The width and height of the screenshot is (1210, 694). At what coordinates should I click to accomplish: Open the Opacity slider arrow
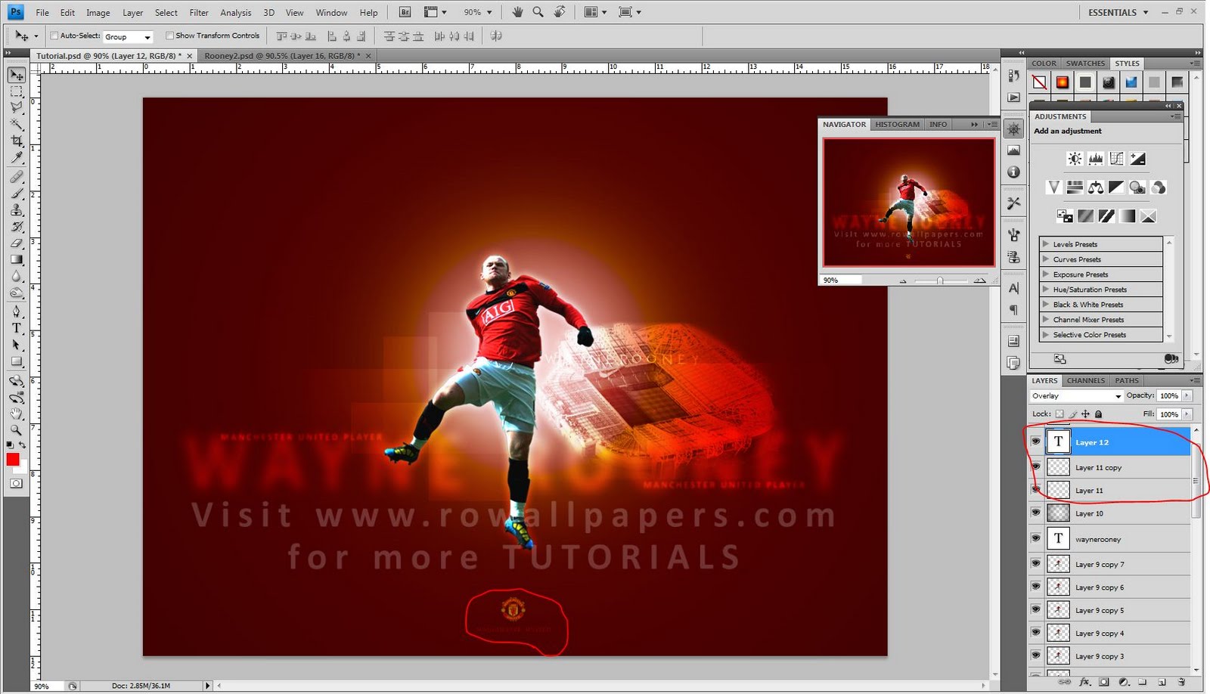(1187, 396)
